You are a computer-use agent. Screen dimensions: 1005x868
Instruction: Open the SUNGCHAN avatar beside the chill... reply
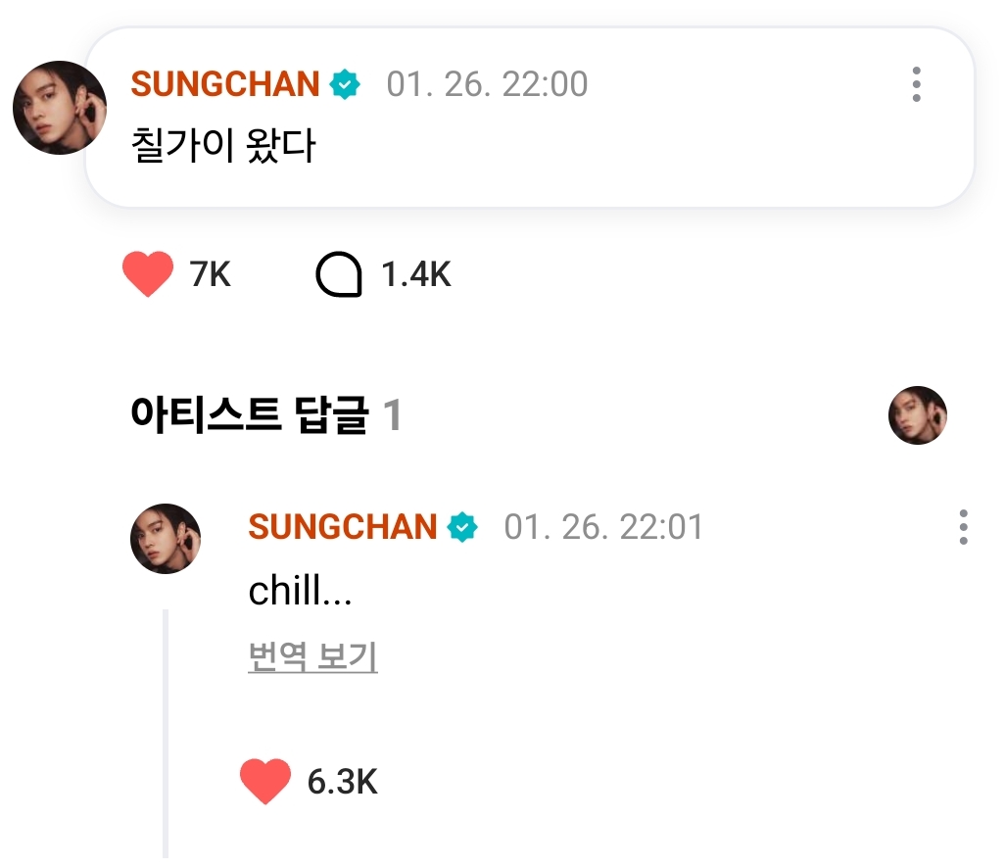pos(166,539)
